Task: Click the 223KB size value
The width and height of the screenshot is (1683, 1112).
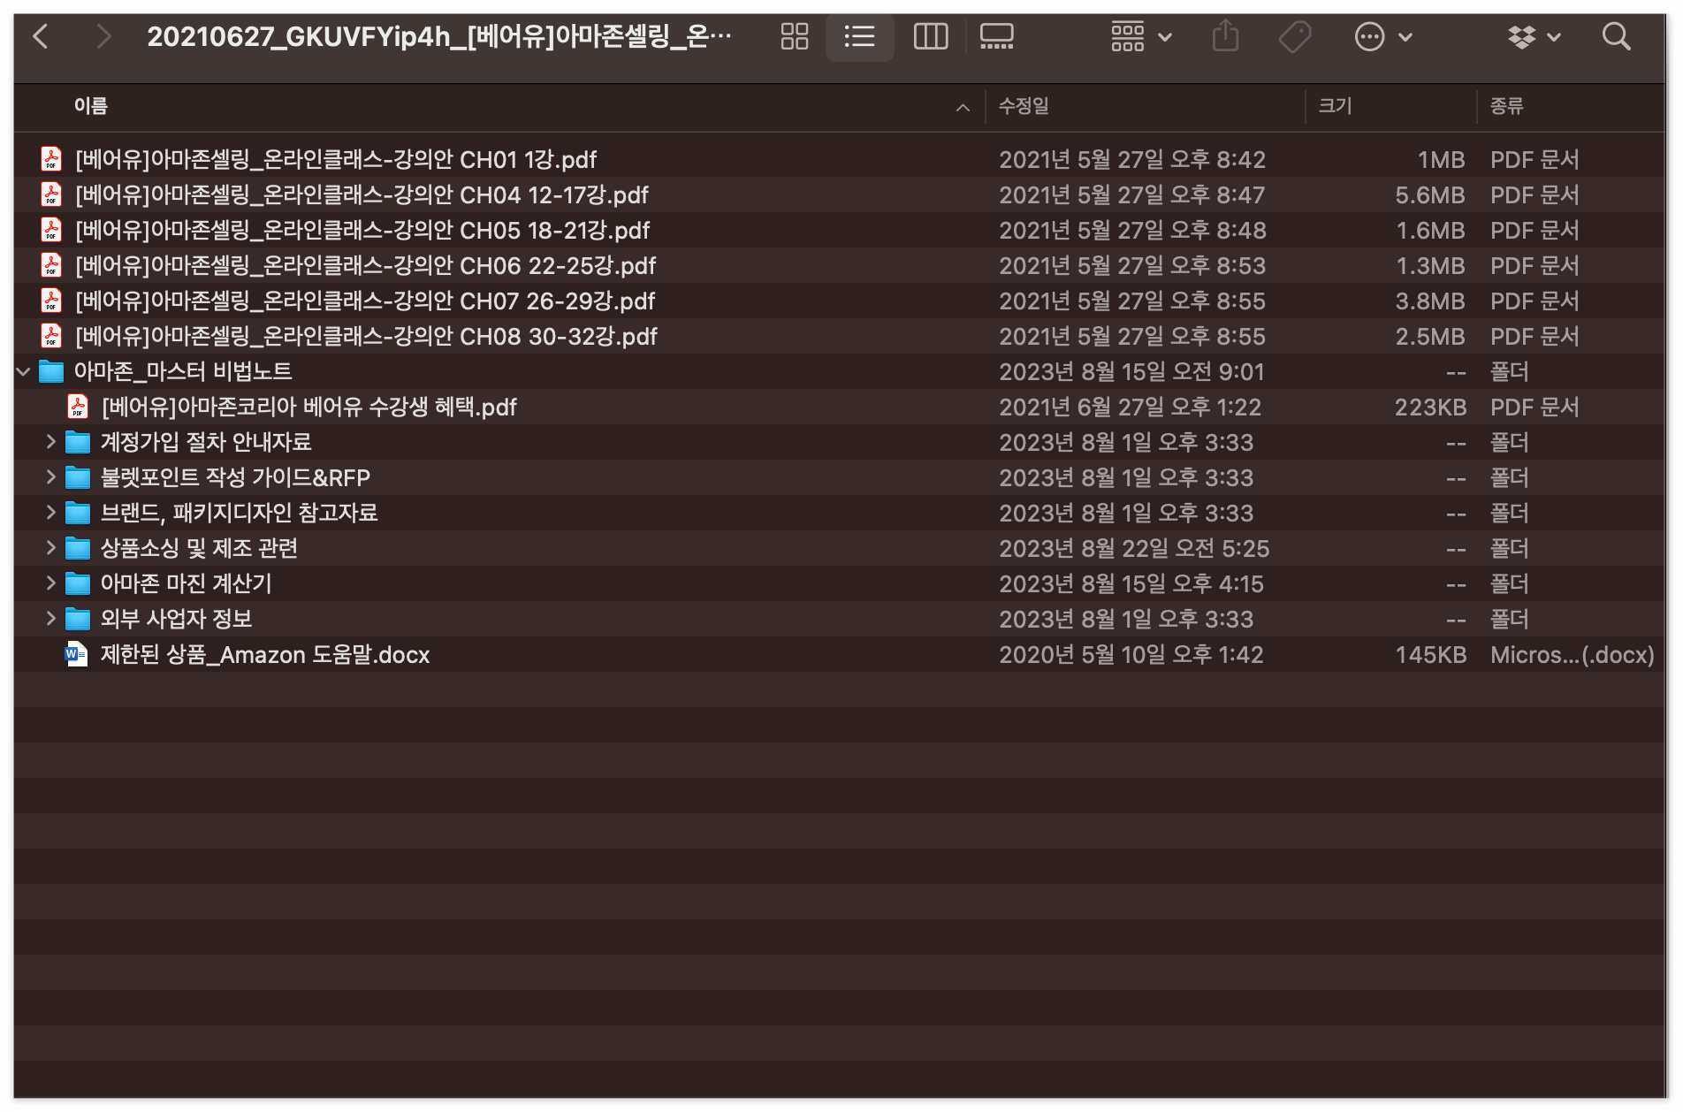Action: [1430, 407]
